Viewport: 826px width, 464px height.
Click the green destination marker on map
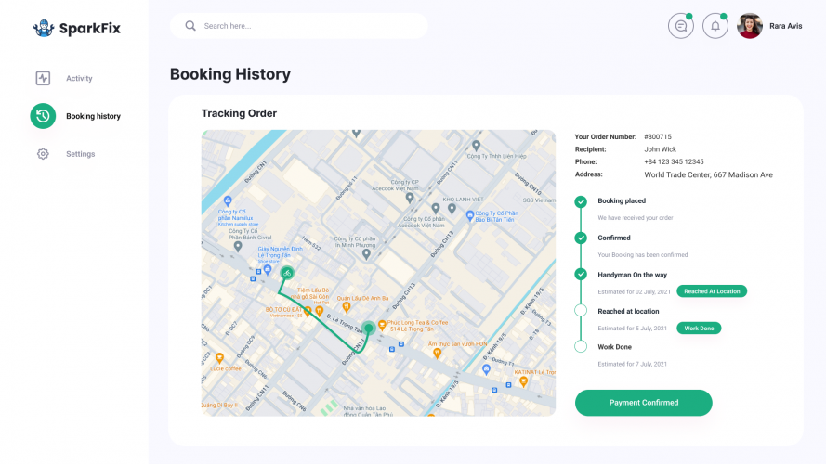pyautogui.click(x=369, y=329)
